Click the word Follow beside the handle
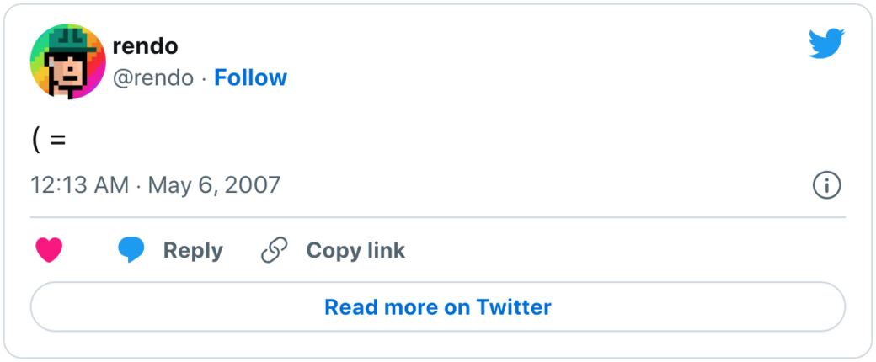Screen dimensions: 876x362 [x=250, y=77]
